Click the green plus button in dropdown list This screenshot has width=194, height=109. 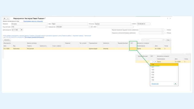(175, 84)
